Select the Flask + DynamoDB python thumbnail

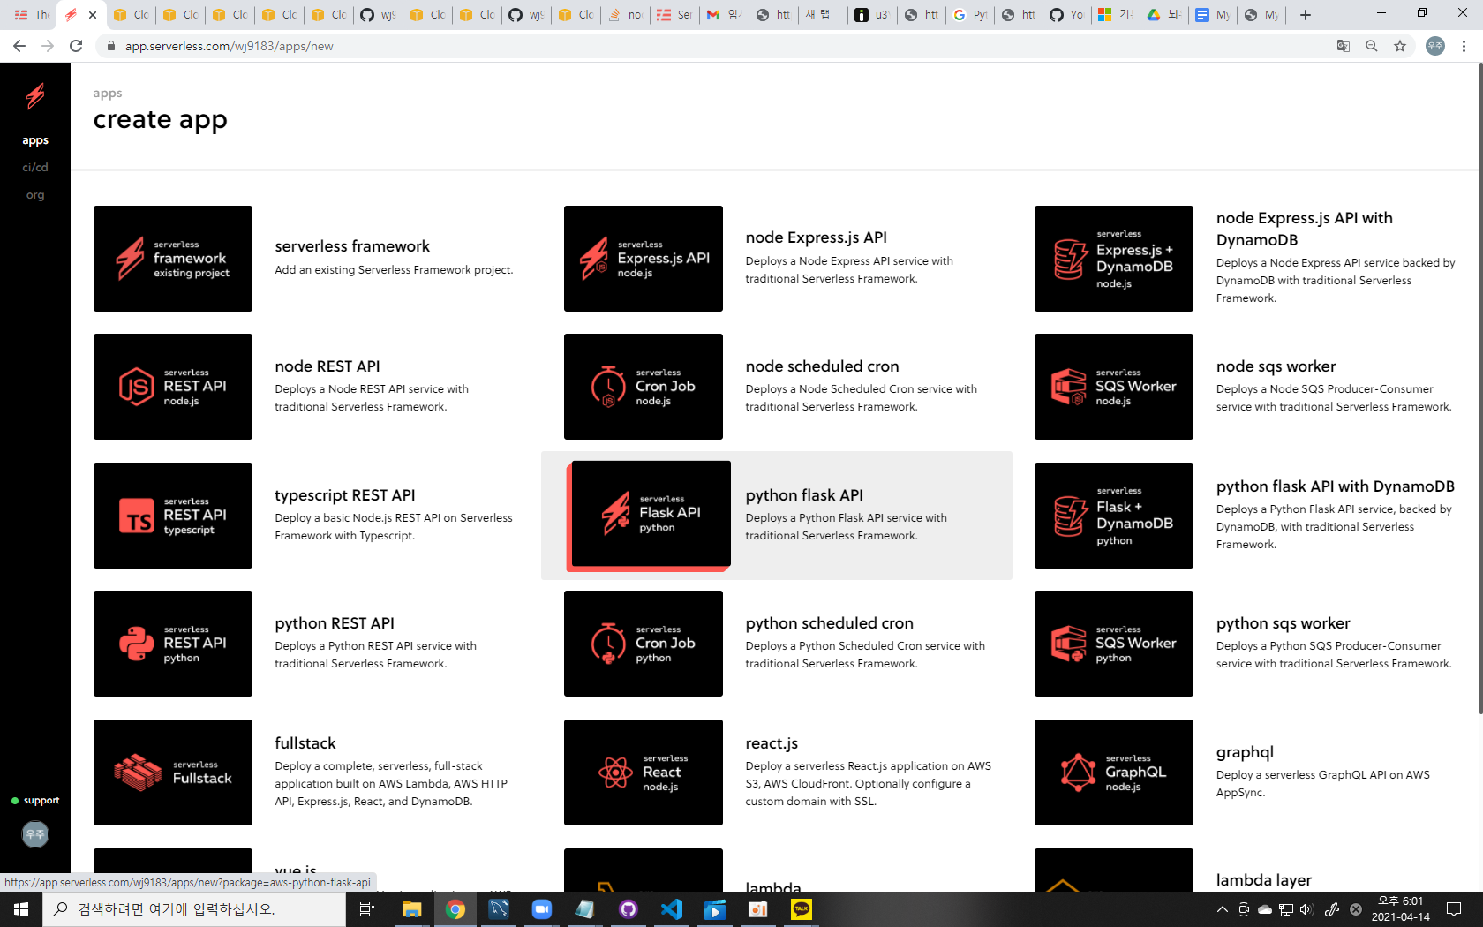tap(1114, 516)
